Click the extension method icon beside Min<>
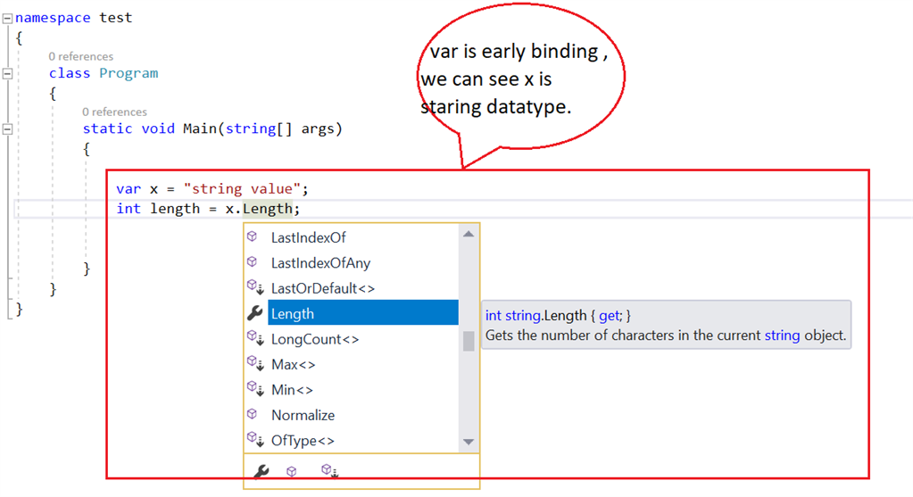This screenshot has width=913, height=497. 255,388
